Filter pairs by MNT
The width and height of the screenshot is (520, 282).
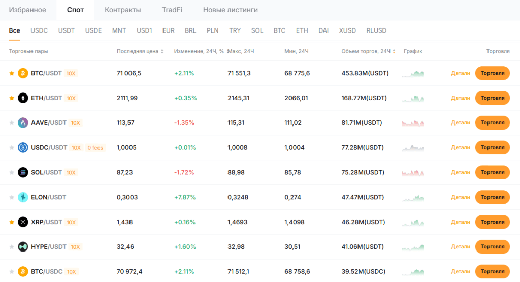(x=119, y=30)
